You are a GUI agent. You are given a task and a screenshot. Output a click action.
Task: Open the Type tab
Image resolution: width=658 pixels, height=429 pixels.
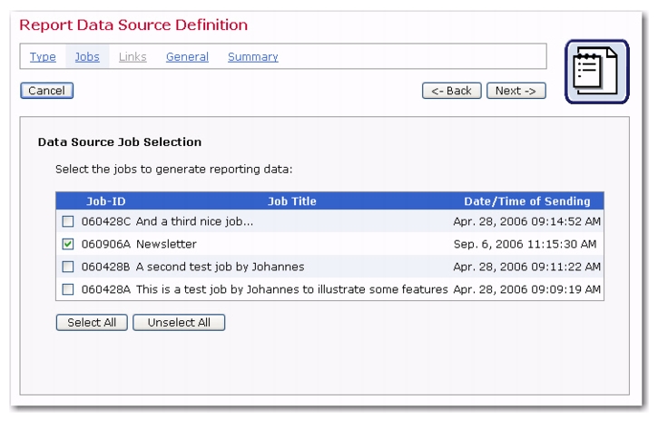tap(43, 56)
